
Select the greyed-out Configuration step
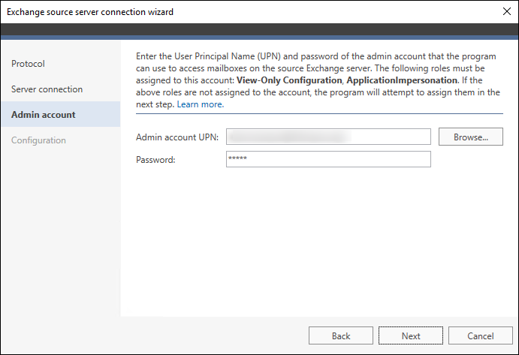pos(38,140)
